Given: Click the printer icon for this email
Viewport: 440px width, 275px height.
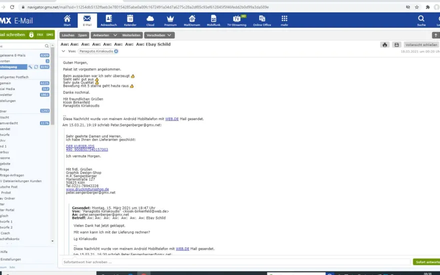Looking at the screenshot, I should (x=384, y=45).
